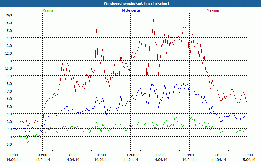Click the 4,0 y-axis value

[10, 114]
